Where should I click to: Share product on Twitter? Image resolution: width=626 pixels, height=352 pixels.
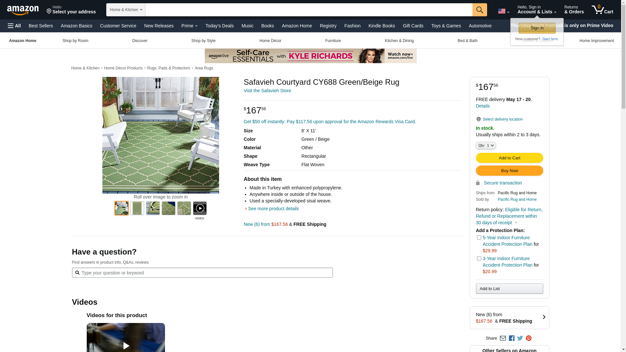pyautogui.click(x=520, y=338)
